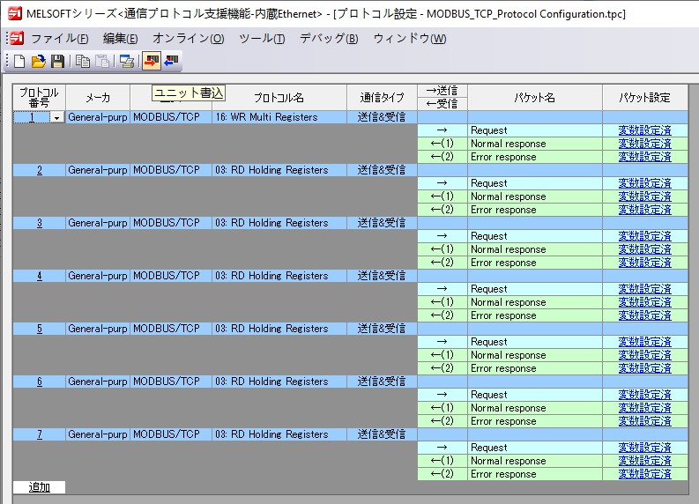The height and width of the screenshot is (504, 699).
Task: Click the プロトコル番号 column header
Action: tap(40, 98)
